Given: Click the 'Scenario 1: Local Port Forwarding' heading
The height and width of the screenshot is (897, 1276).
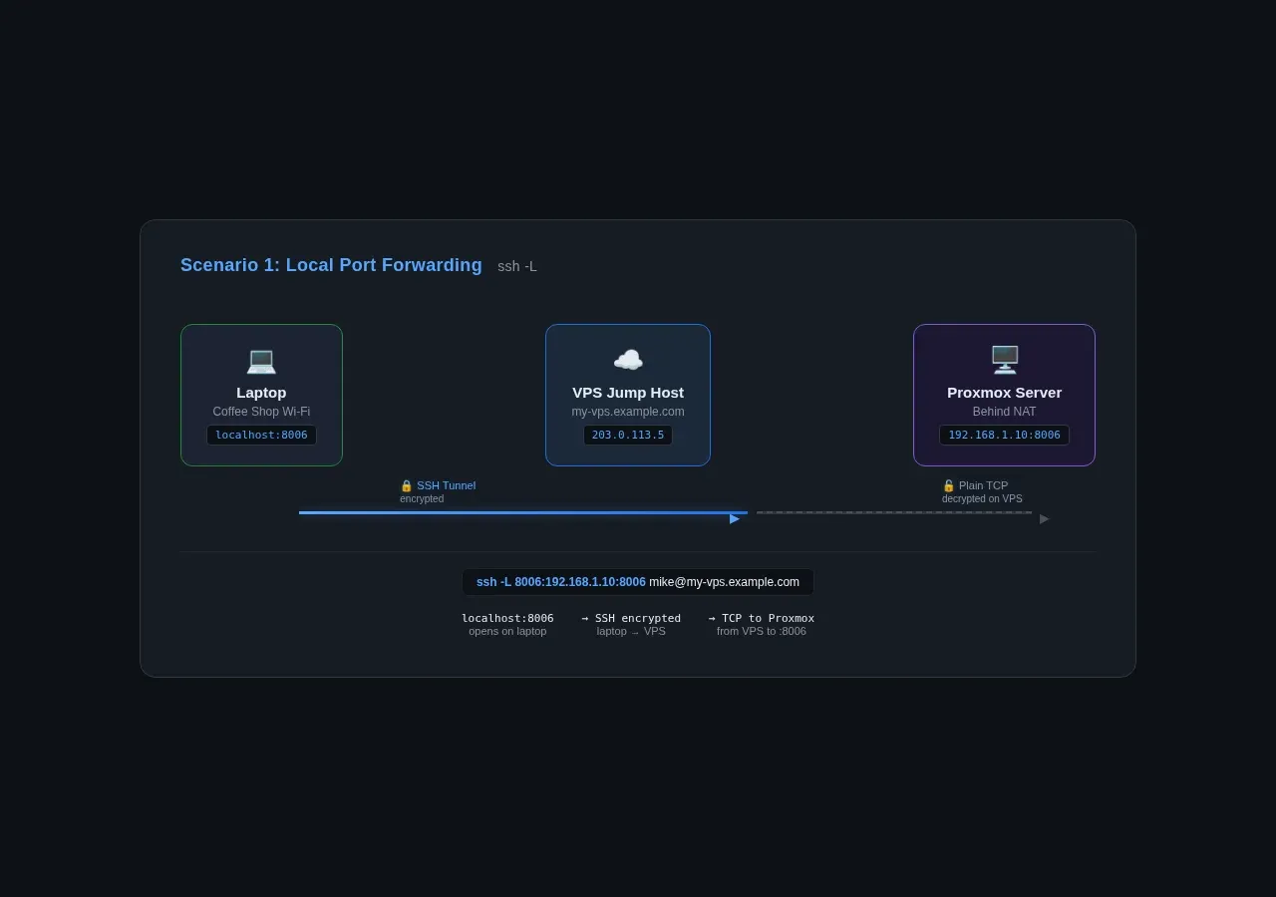Looking at the screenshot, I should click(x=331, y=265).
